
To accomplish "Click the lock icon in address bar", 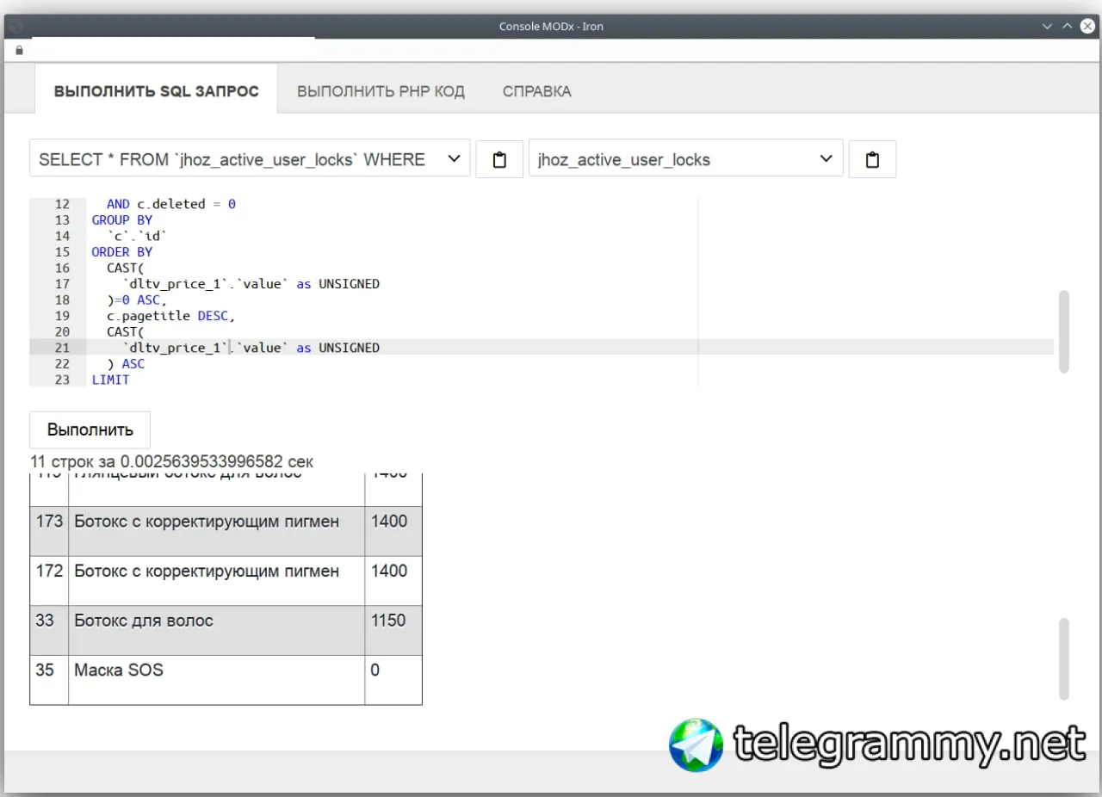I will tap(19, 50).
